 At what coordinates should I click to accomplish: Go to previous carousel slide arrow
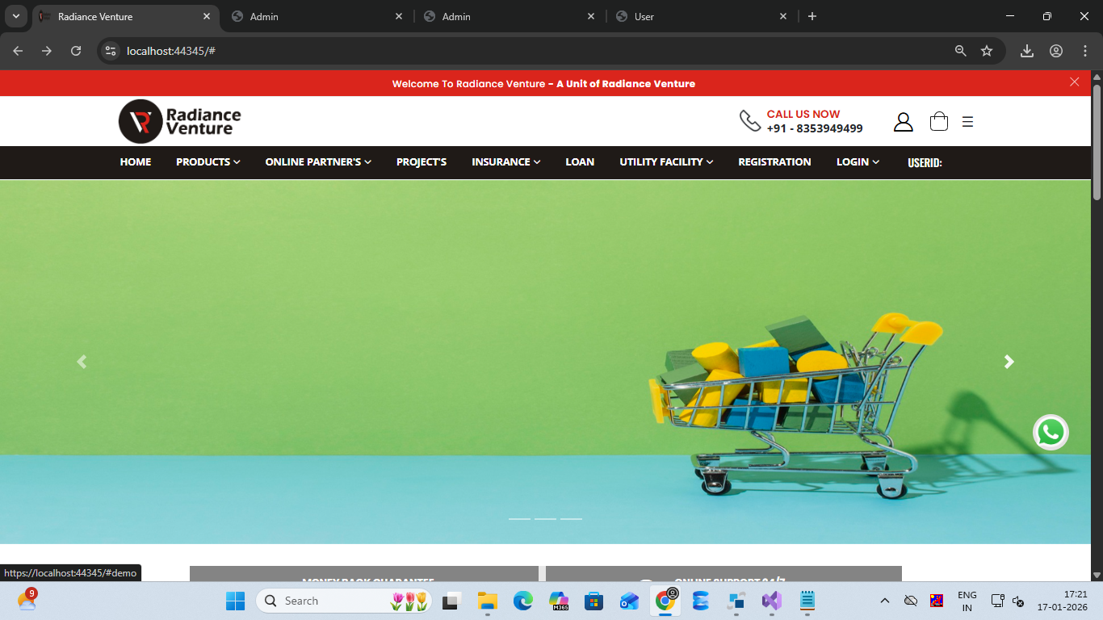click(x=82, y=362)
